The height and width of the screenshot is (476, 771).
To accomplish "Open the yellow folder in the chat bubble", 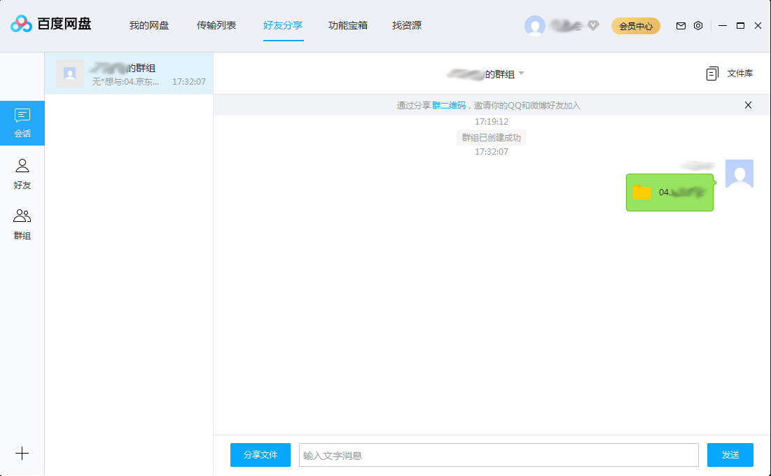I will 642,192.
